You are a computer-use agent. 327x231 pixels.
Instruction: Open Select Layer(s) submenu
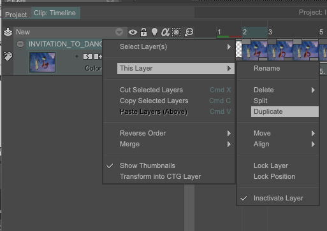click(176, 46)
